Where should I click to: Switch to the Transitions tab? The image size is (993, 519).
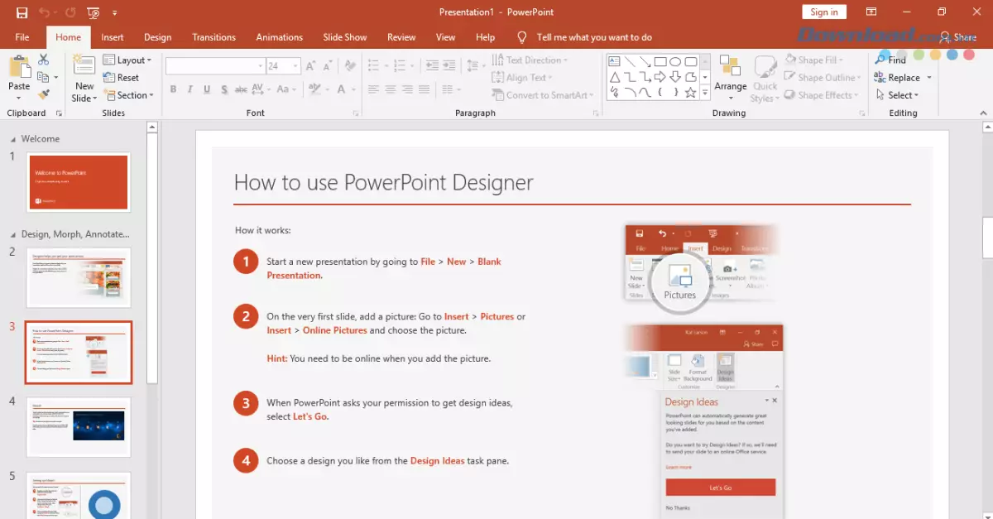tap(213, 37)
